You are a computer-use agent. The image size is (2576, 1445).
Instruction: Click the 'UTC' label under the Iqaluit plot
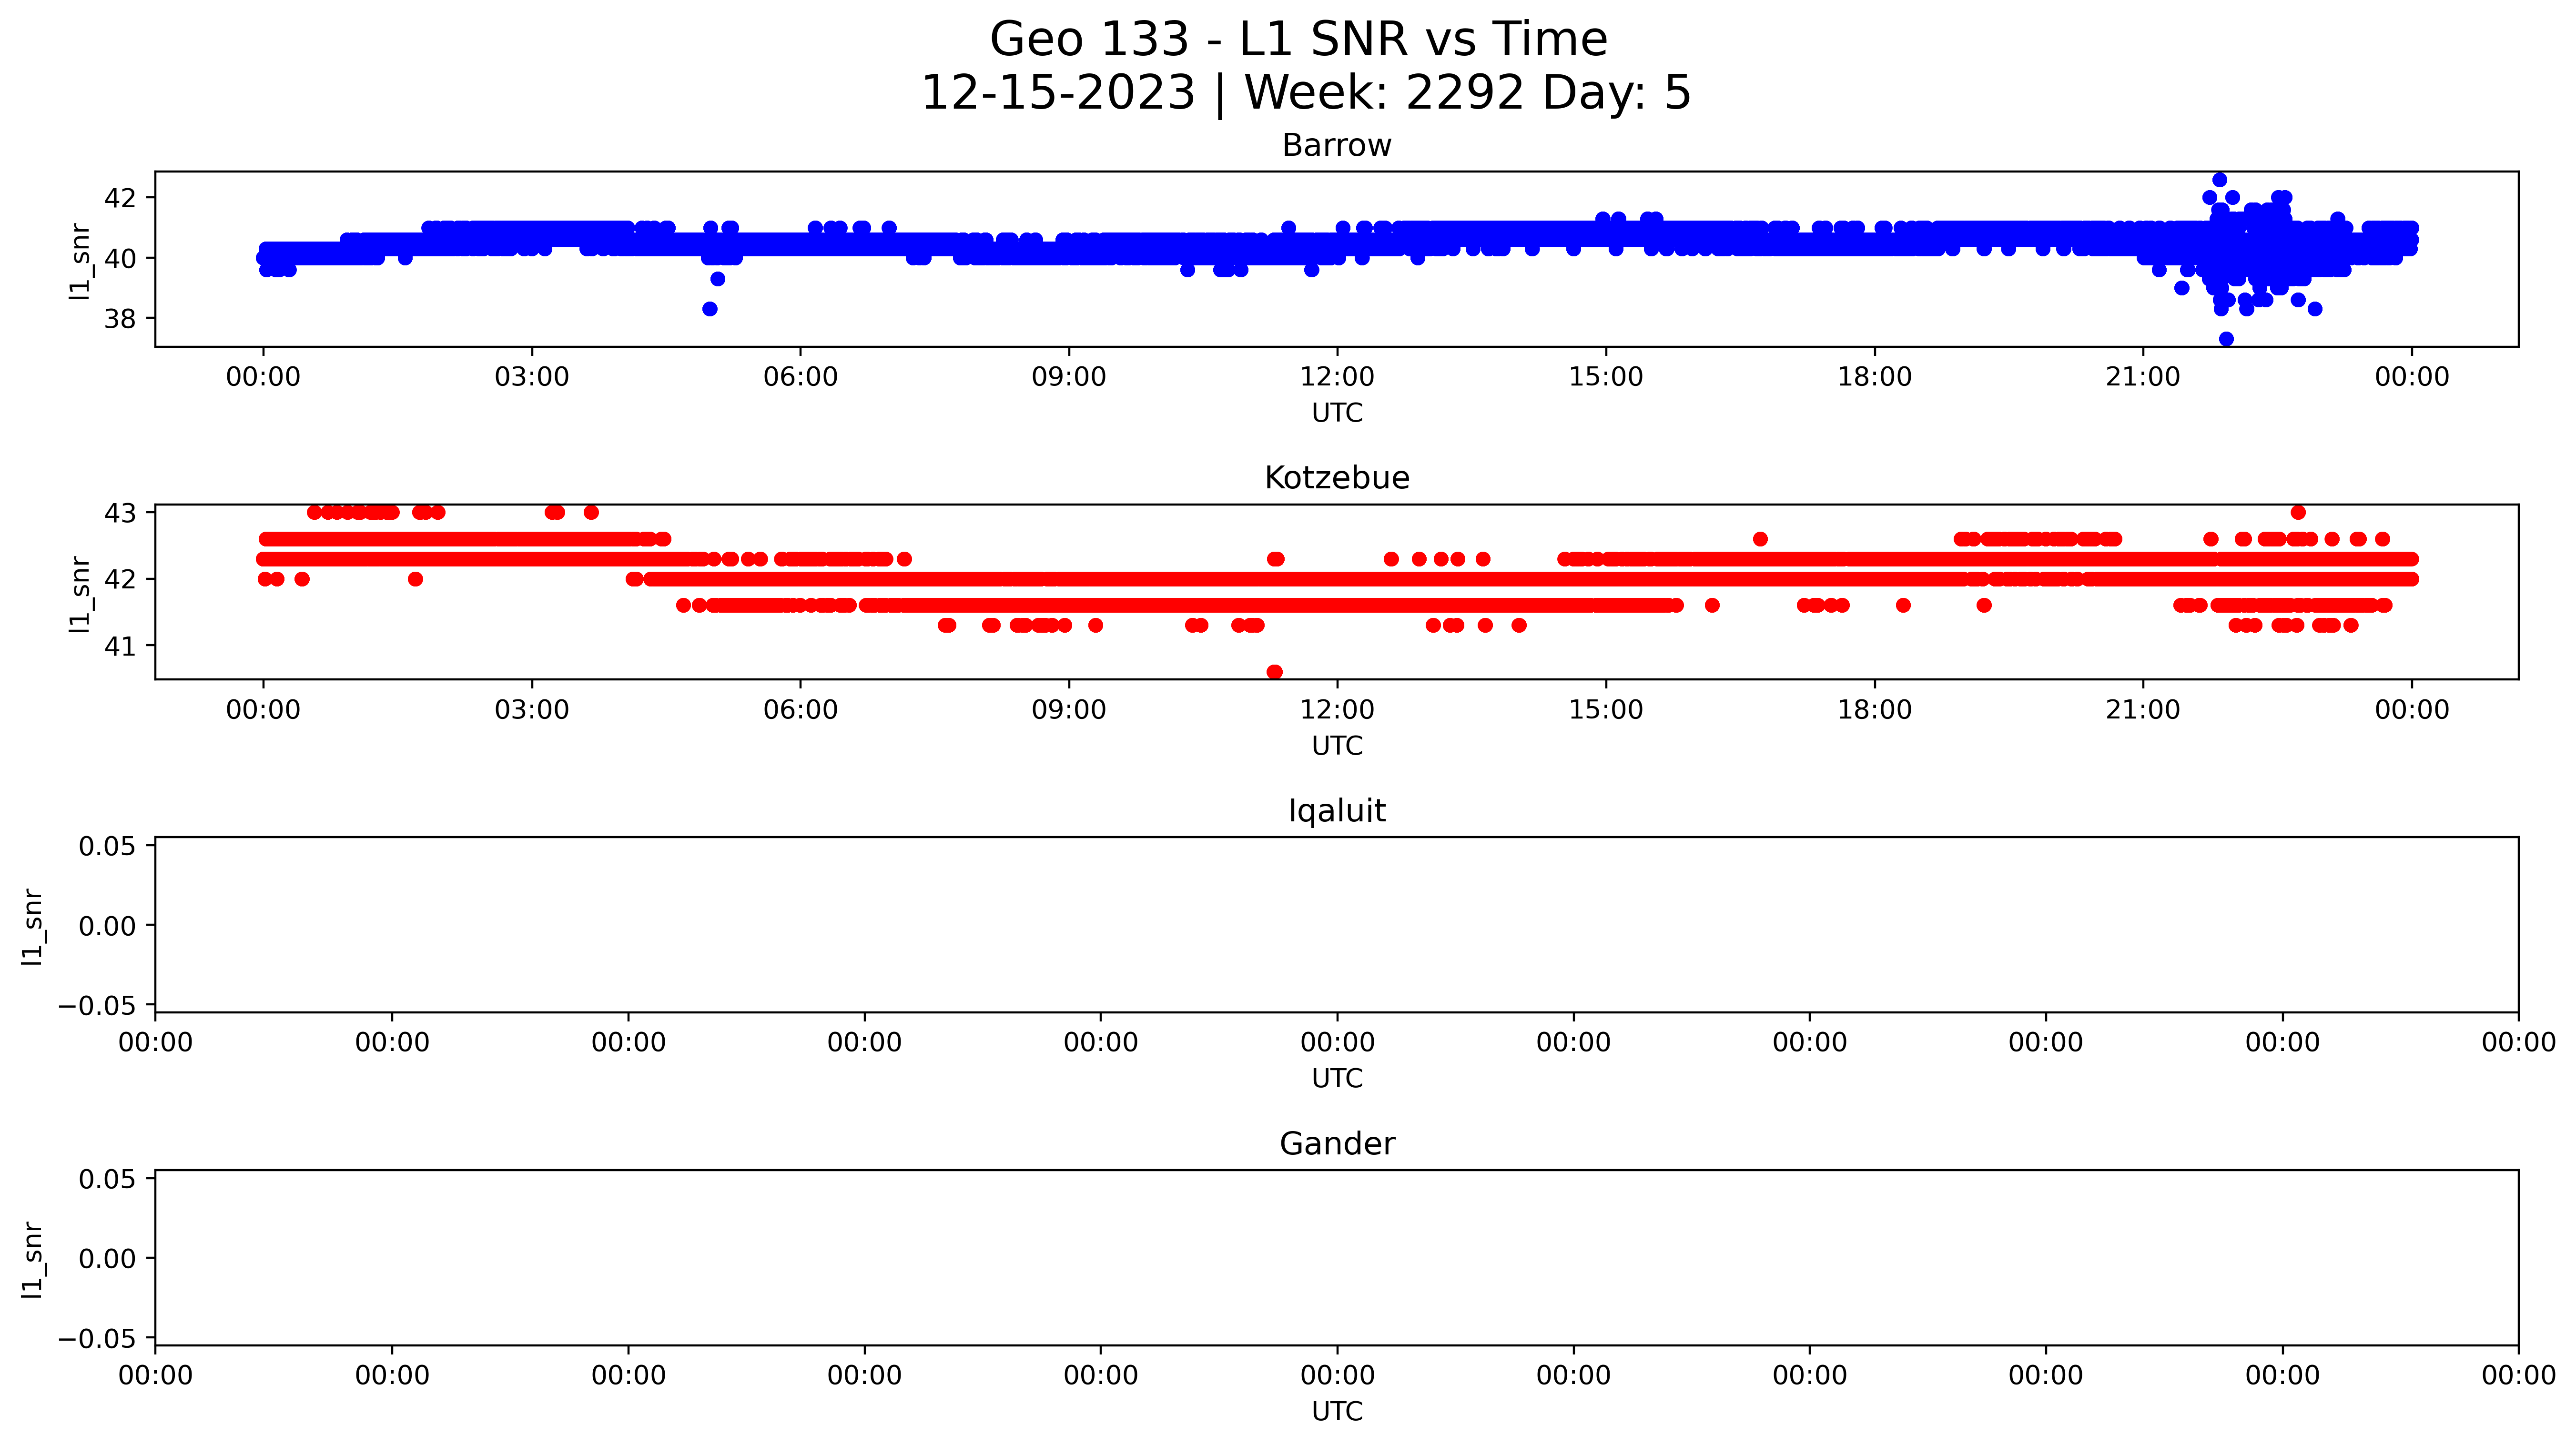(x=1337, y=1079)
